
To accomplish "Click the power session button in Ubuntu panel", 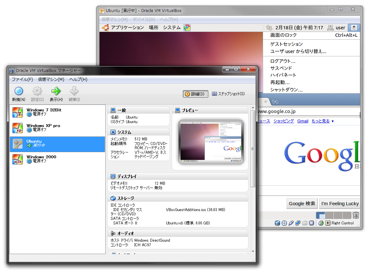I will point(354,28).
